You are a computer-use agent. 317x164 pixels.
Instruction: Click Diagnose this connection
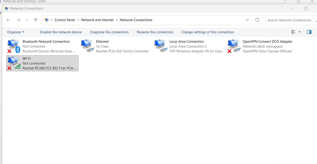[109, 32]
